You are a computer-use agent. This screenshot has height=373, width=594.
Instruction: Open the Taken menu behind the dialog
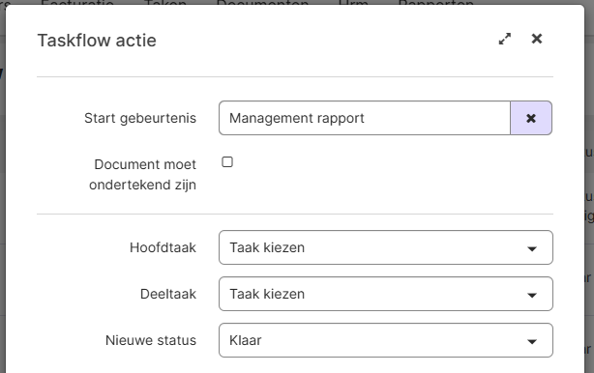165,3
